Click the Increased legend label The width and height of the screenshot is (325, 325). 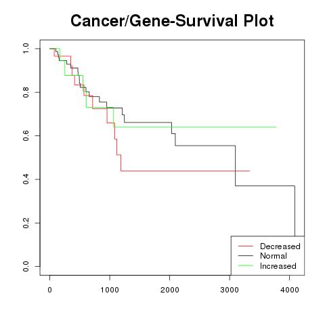[278, 266]
